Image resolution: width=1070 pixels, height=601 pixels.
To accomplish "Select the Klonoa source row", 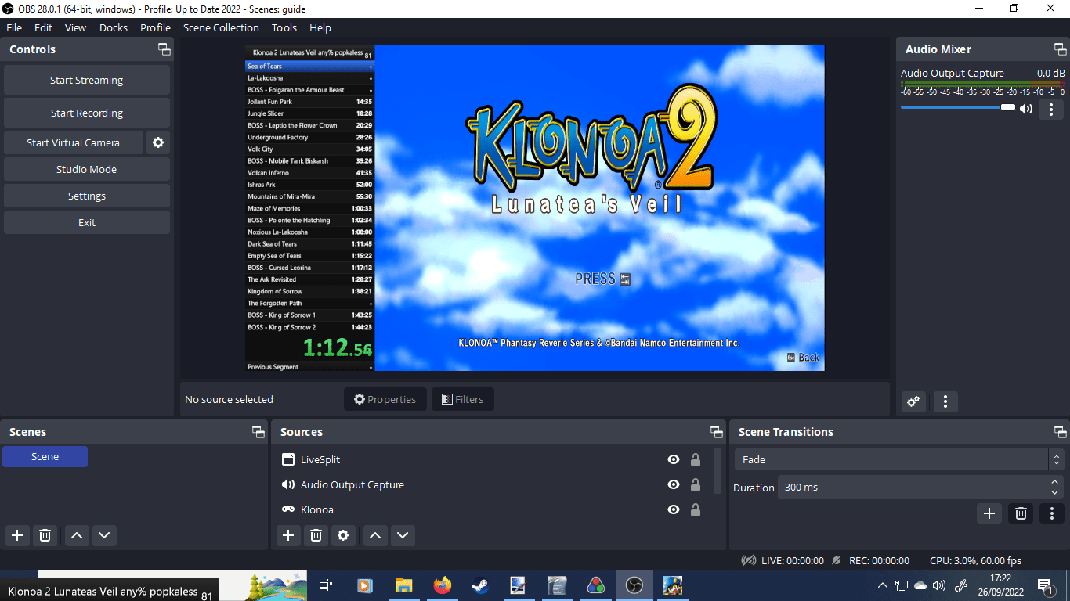I will coord(492,509).
